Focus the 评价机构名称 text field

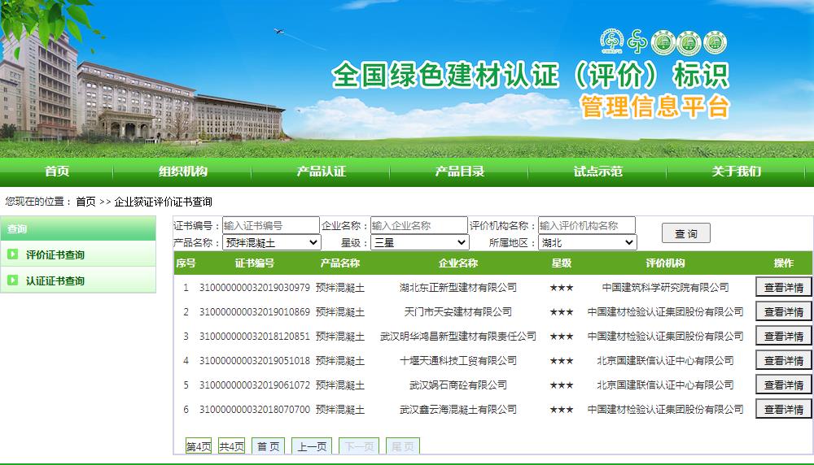tap(586, 225)
